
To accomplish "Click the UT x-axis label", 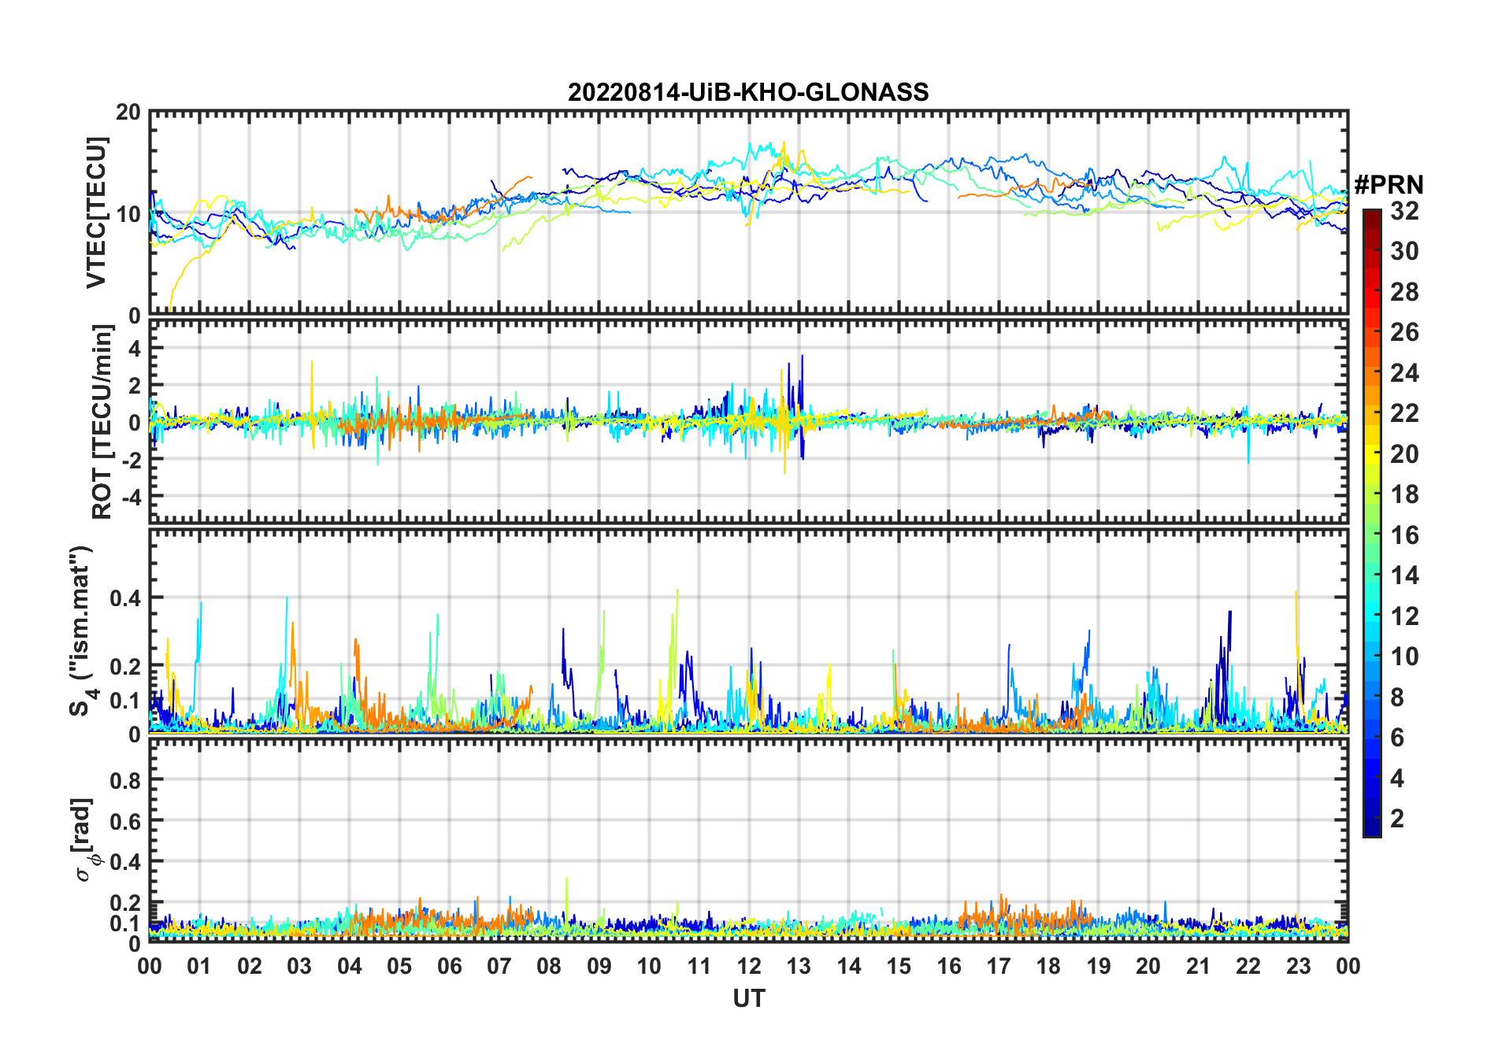I will point(748,998).
